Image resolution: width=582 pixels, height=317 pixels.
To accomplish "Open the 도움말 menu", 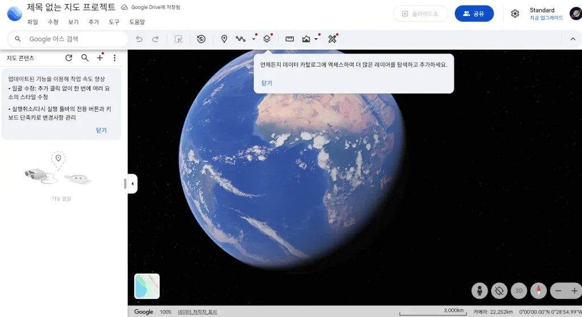I will (x=137, y=22).
